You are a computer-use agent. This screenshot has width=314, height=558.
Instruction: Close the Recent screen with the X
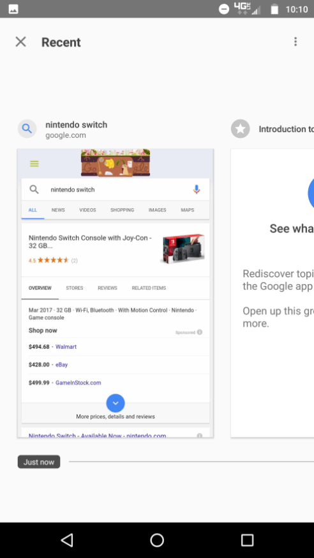click(x=20, y=42)
